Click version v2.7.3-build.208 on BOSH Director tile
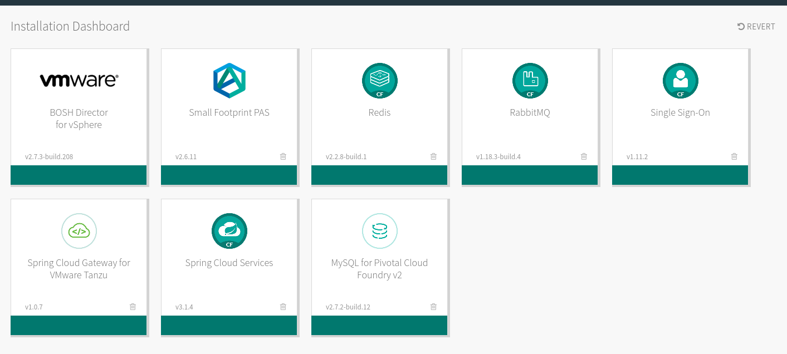 tap(49, 157)
